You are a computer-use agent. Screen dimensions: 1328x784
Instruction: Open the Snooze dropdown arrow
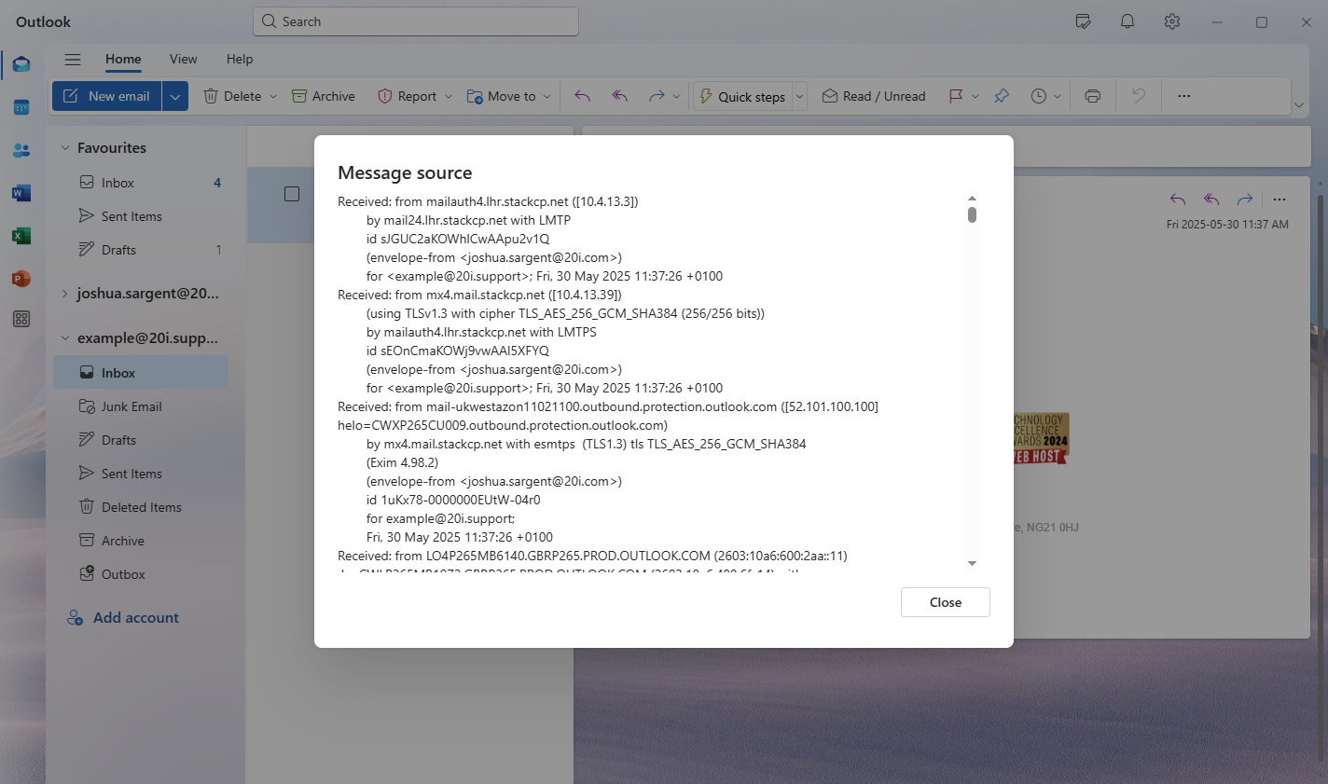pyautogui.click(x=1058, y=96)
